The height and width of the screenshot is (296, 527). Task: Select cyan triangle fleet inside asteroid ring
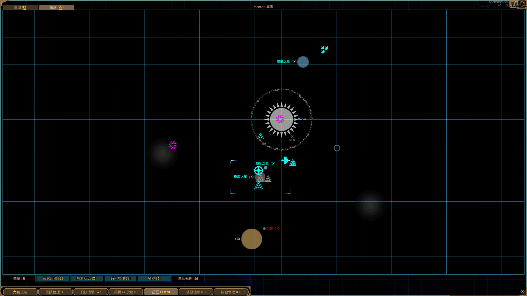coord(260,136)
